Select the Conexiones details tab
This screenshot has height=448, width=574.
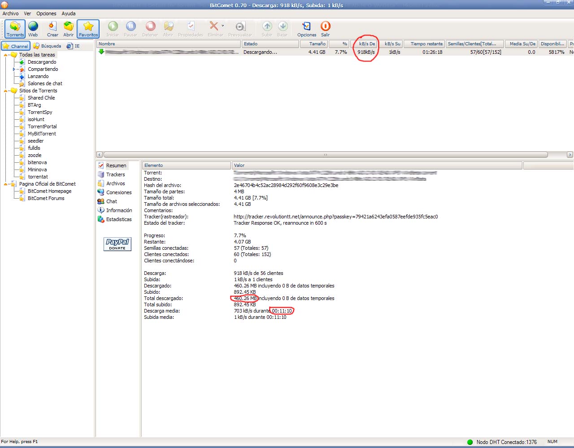coord(114,192)
